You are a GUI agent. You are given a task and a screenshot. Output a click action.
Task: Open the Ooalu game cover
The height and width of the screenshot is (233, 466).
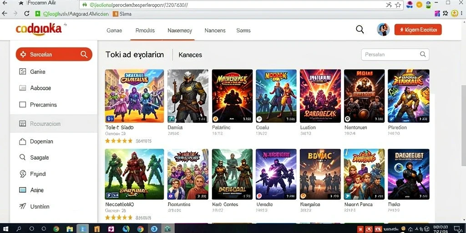point(276,96)
